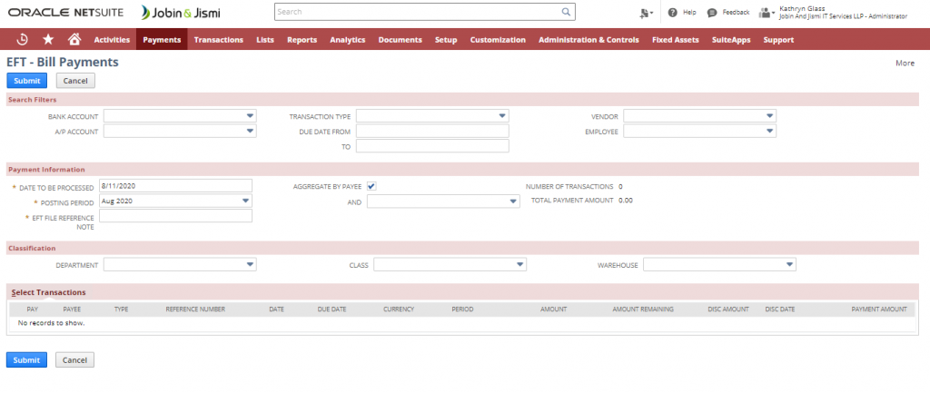The height and width of the screenshot is (393, 930).
Task: Open the Warehouse dropdown
Action: (789, 265)
